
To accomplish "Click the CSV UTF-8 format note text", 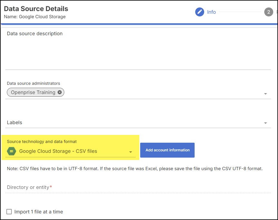I will (135, 168).
